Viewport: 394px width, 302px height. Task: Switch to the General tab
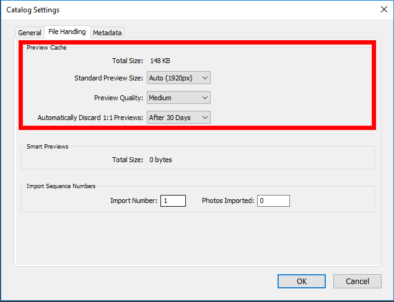point(30,33)
